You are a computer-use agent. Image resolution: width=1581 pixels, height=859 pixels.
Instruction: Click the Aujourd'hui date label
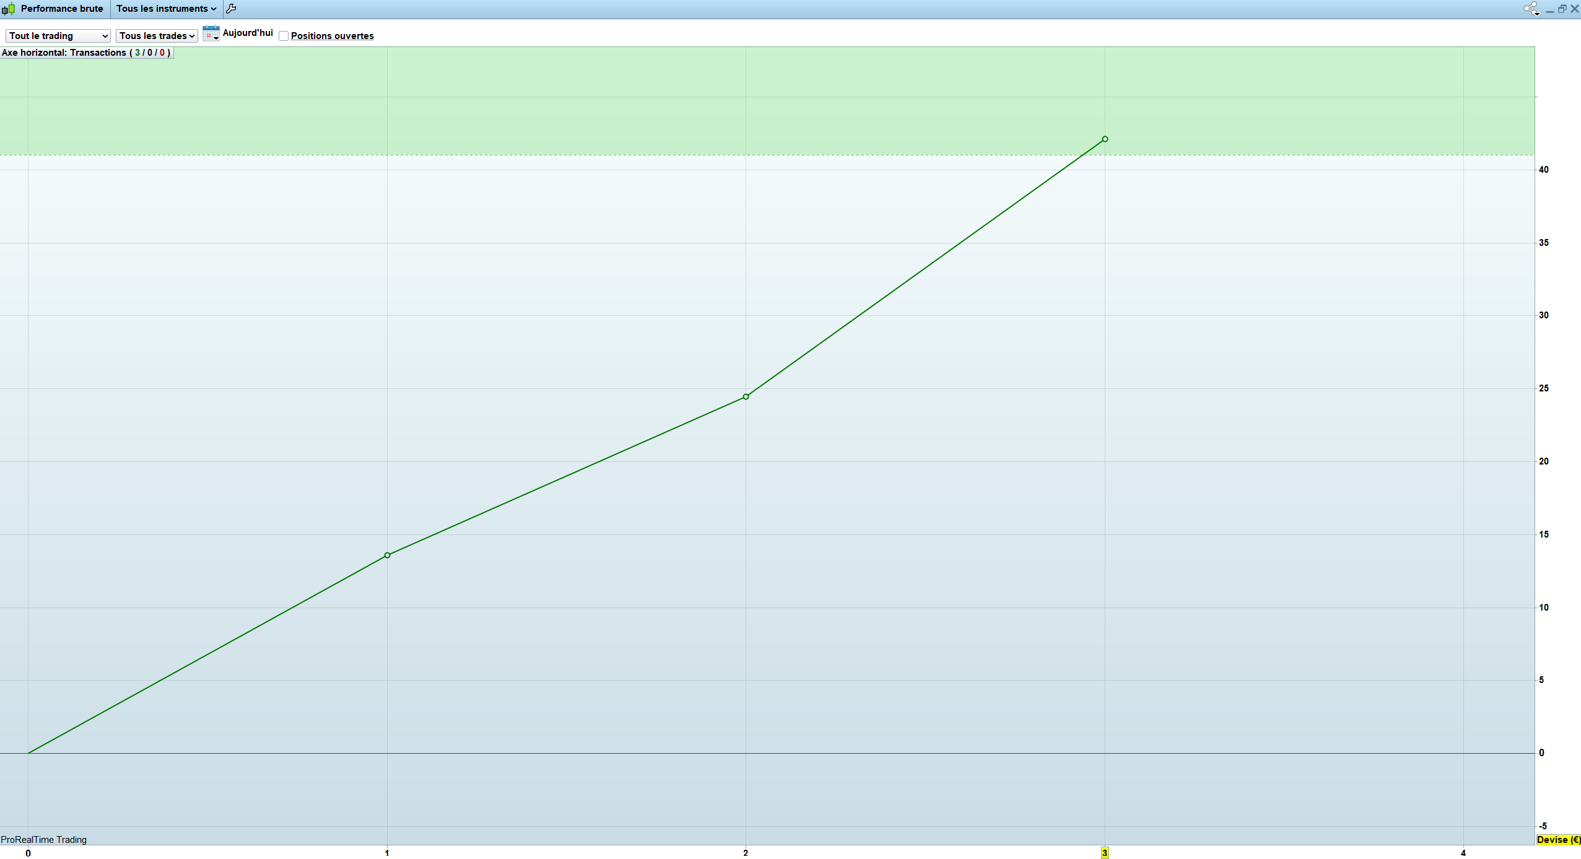(x=248, y=33)
